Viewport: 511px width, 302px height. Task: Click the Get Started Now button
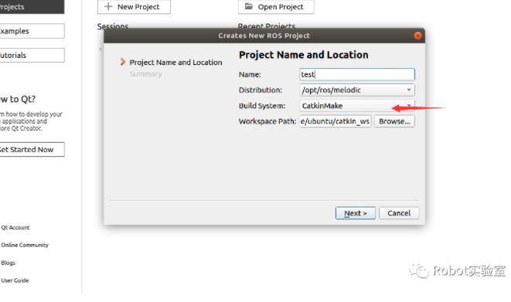click(32, 149)
